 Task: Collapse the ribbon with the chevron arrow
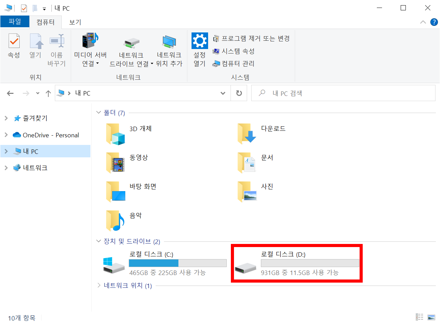click(x=423, y=22)
